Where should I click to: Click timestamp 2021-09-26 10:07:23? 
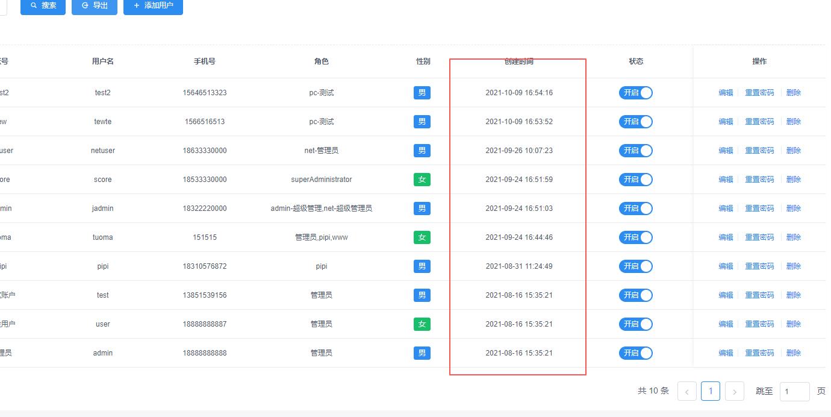[519, 151]
